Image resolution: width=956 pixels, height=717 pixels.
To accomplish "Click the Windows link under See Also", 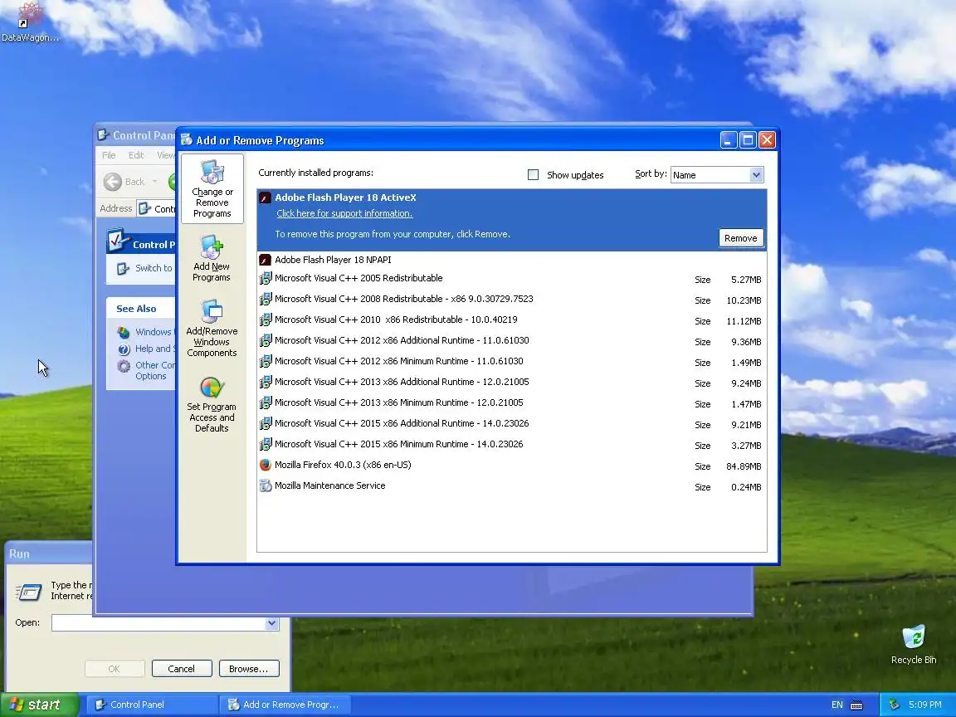I will tap(153, 332).
